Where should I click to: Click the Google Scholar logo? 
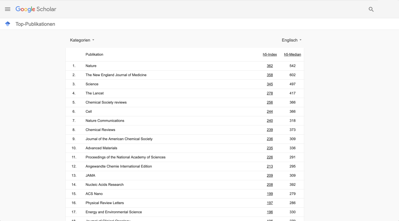click(x=36, y=9)
